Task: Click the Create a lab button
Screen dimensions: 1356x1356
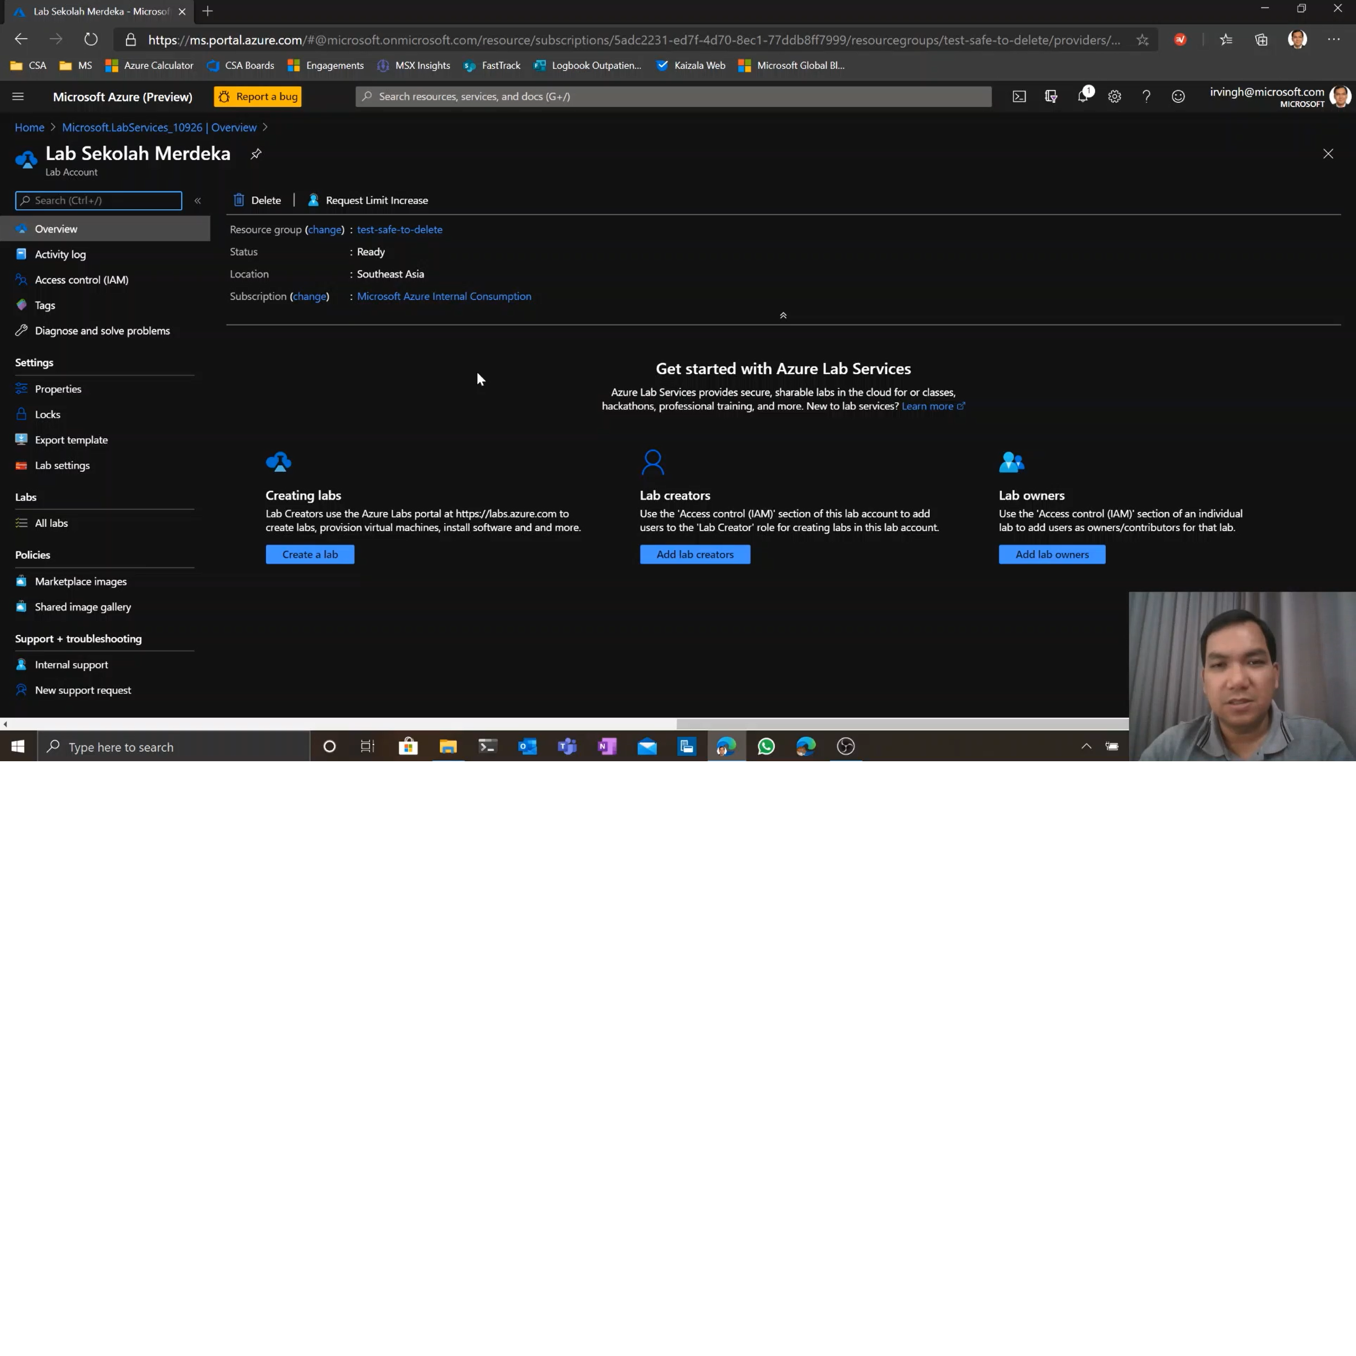Action: [310, 554]
